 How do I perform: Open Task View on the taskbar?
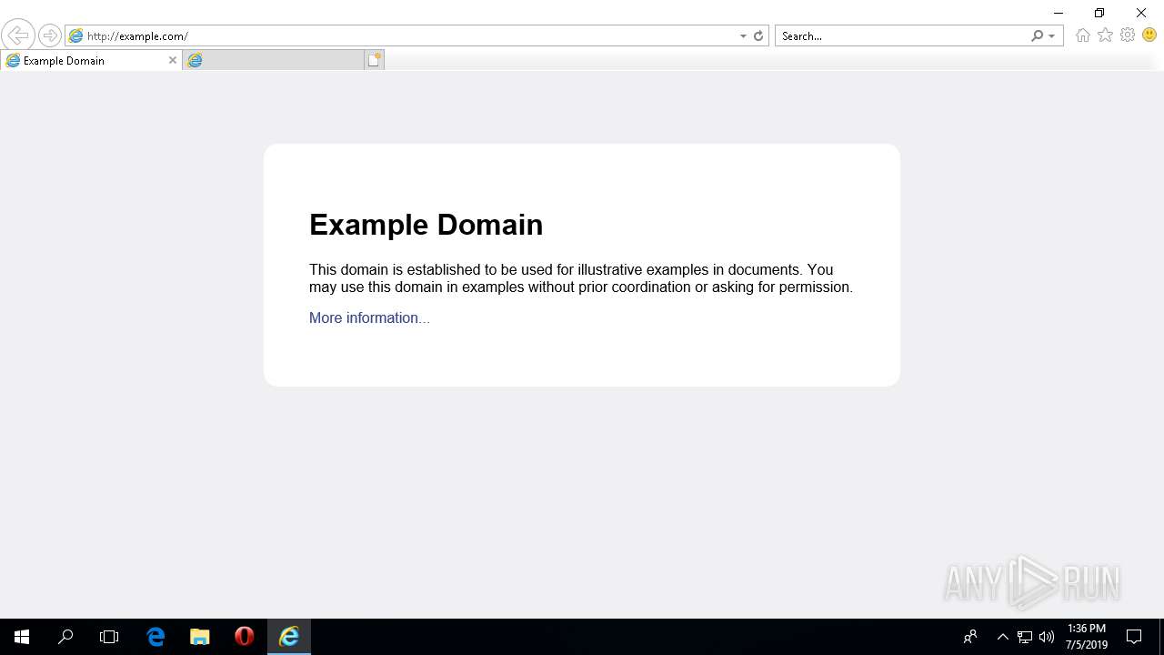109,637
